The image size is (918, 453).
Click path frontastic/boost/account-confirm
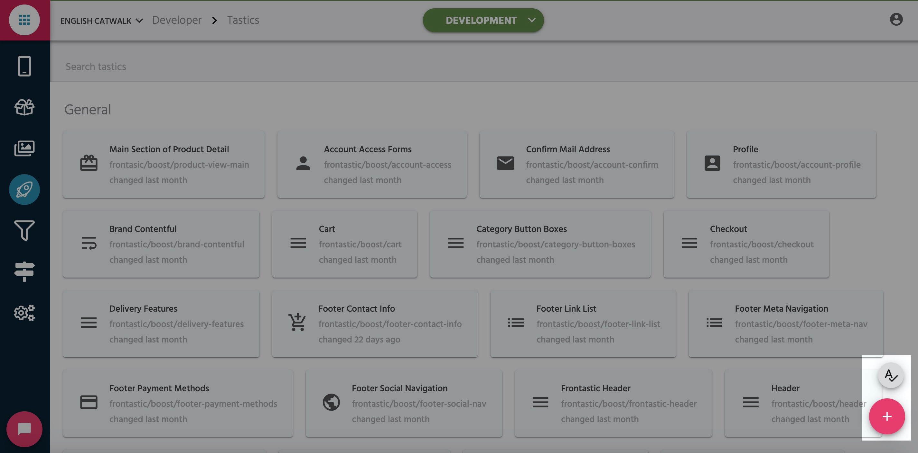[x=592, y=164]
